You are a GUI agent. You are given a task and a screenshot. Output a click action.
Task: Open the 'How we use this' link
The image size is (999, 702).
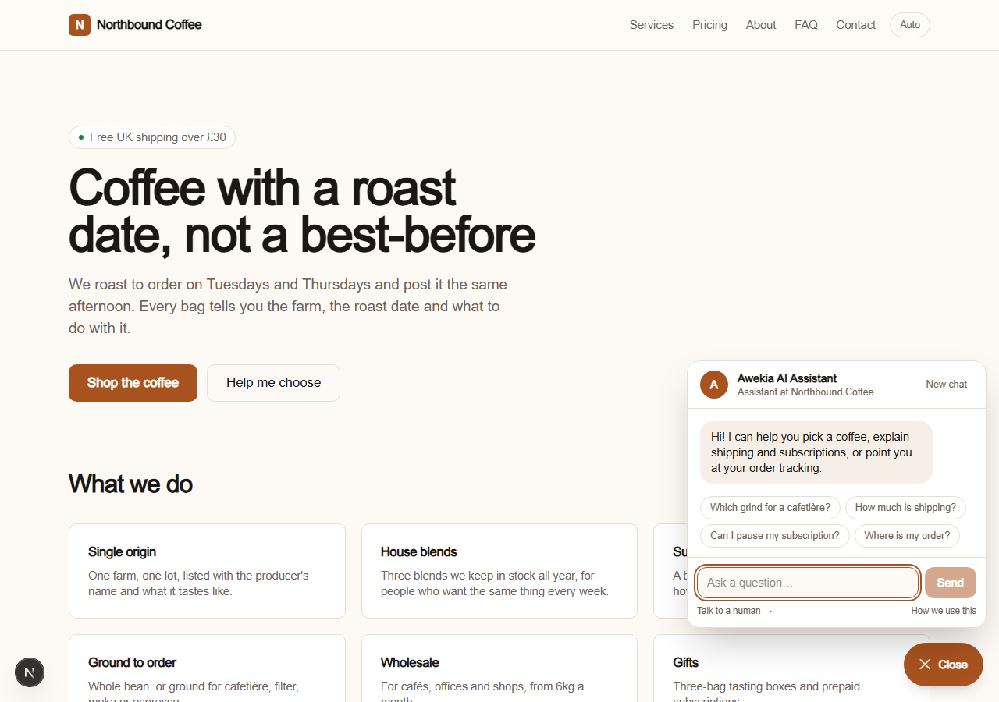click(x=944, y=611)
